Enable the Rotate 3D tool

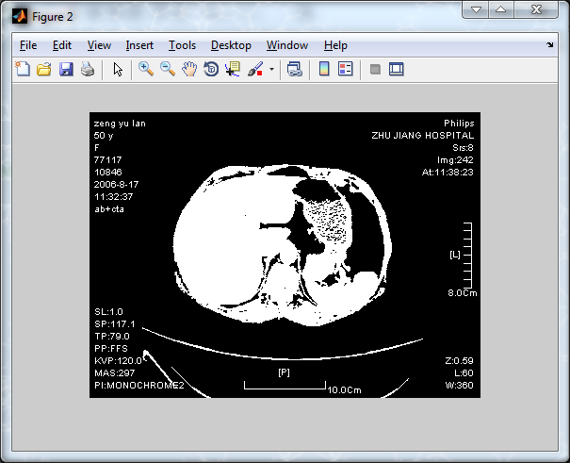211,69
